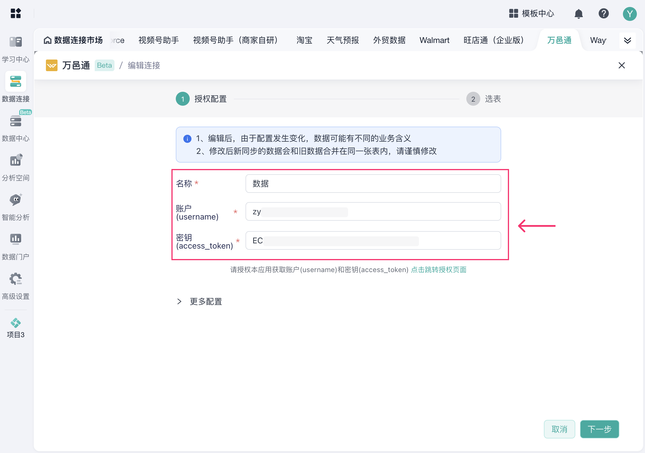Open the 模板中心 template center
This screenshot has height=453, width=645.
(531, 13)
